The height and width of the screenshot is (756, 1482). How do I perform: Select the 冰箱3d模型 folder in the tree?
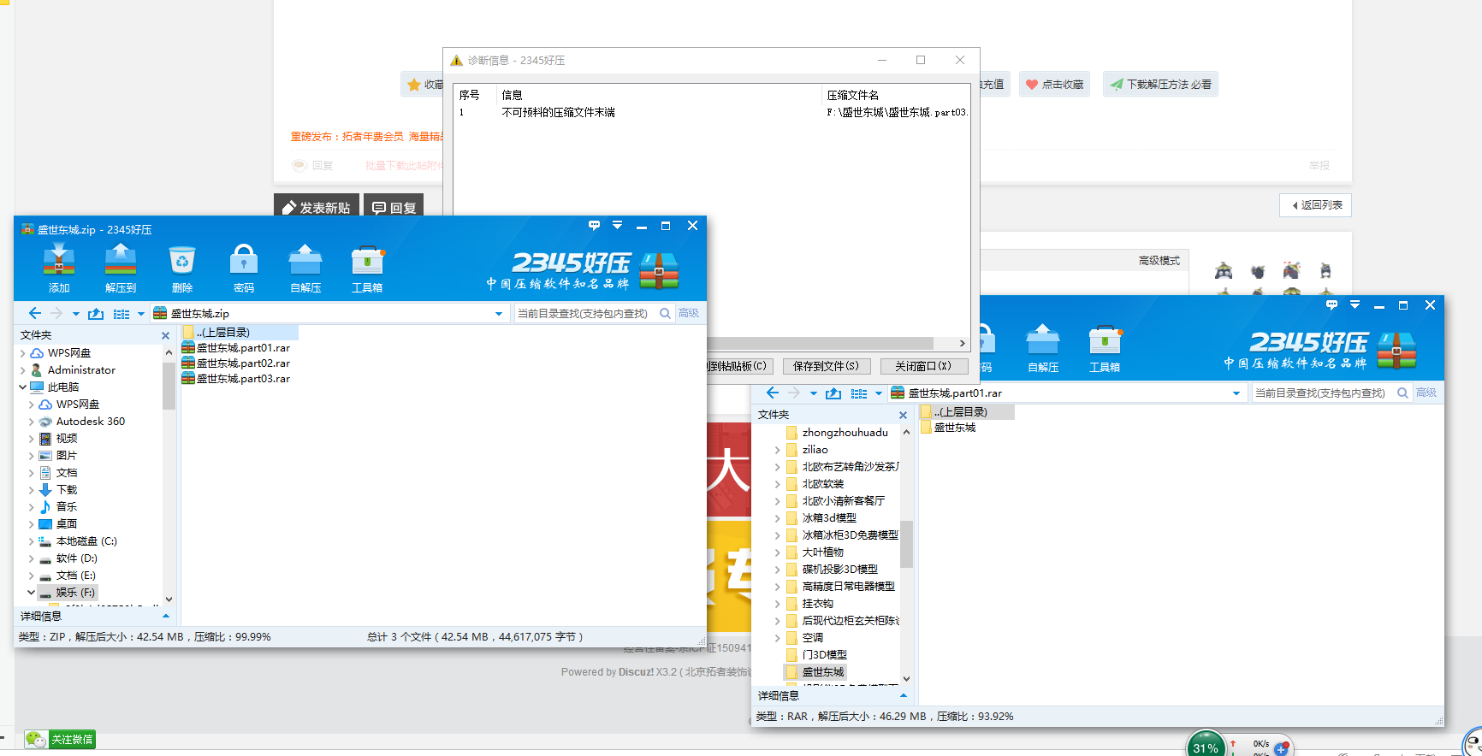pyautogui.click(x=829, y=518)
